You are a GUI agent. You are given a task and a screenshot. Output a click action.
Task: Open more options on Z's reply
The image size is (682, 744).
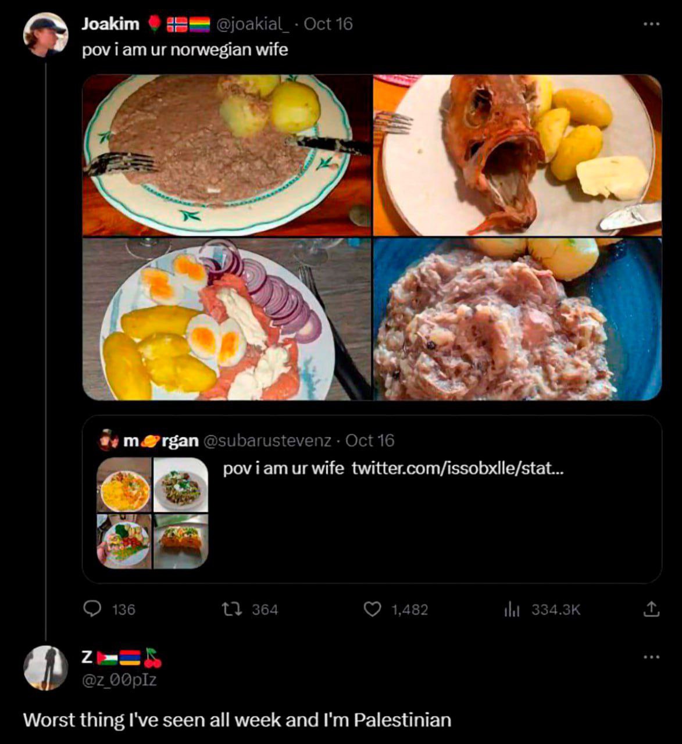[x=651, y=657]
